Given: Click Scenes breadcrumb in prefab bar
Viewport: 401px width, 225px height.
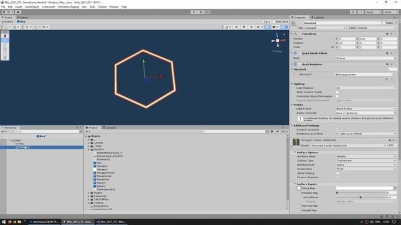Looking at the screenshot, I should [x=8, y=22].
